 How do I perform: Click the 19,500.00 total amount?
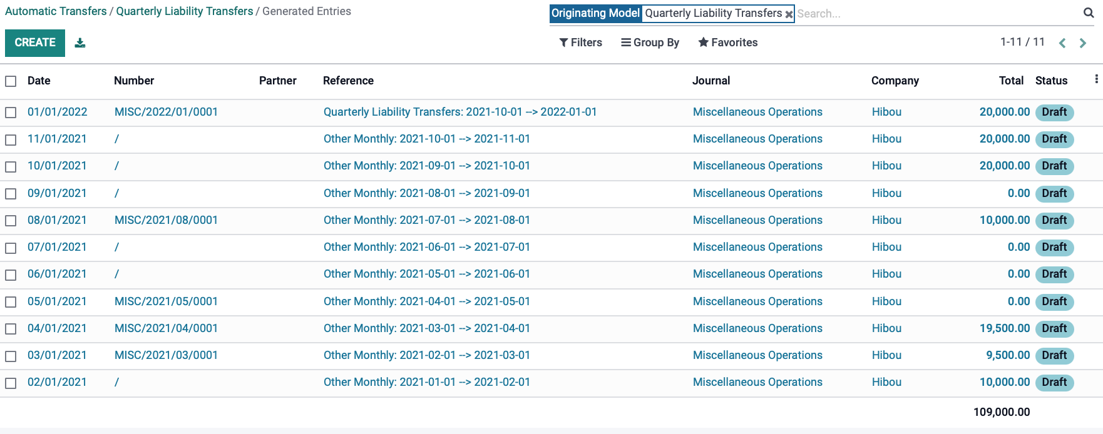point(1005,328)
